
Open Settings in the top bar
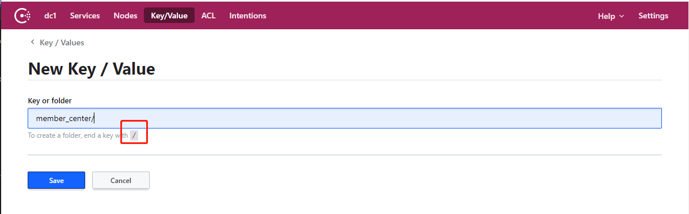pyautogui.click(x=653, y=15)
